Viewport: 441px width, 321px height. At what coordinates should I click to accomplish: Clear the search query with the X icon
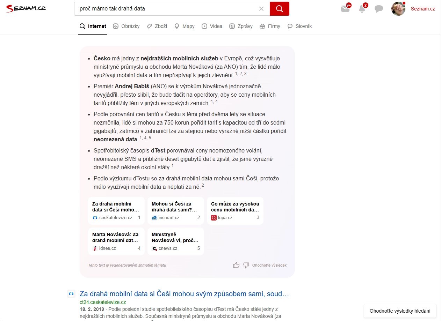pyautogui.click(x=261, y=9)
